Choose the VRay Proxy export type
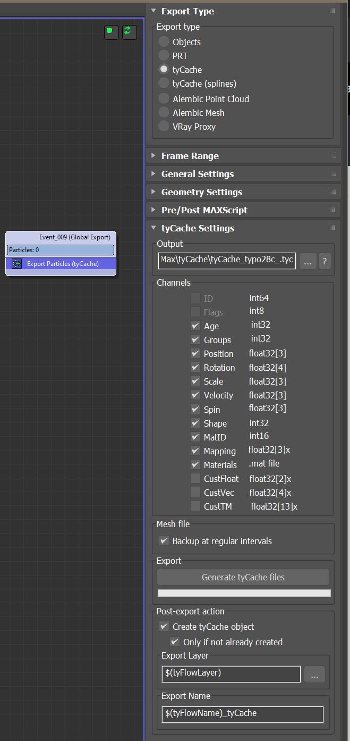Screen dimensions: 350x741 click(x=164, y=127)
